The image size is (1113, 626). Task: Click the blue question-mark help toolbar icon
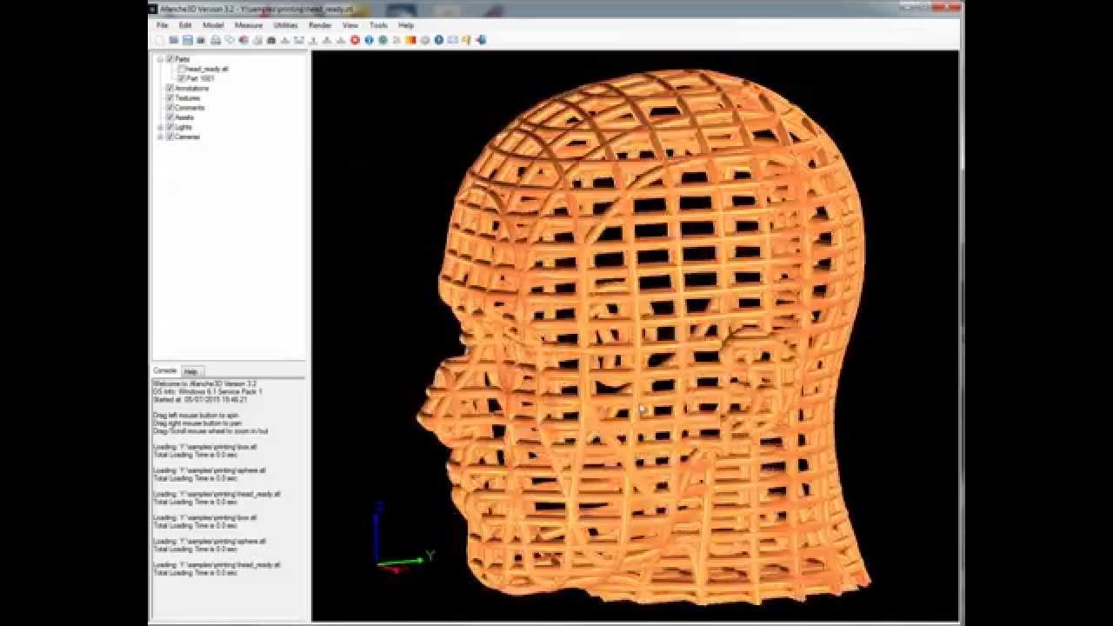point(438,40)
